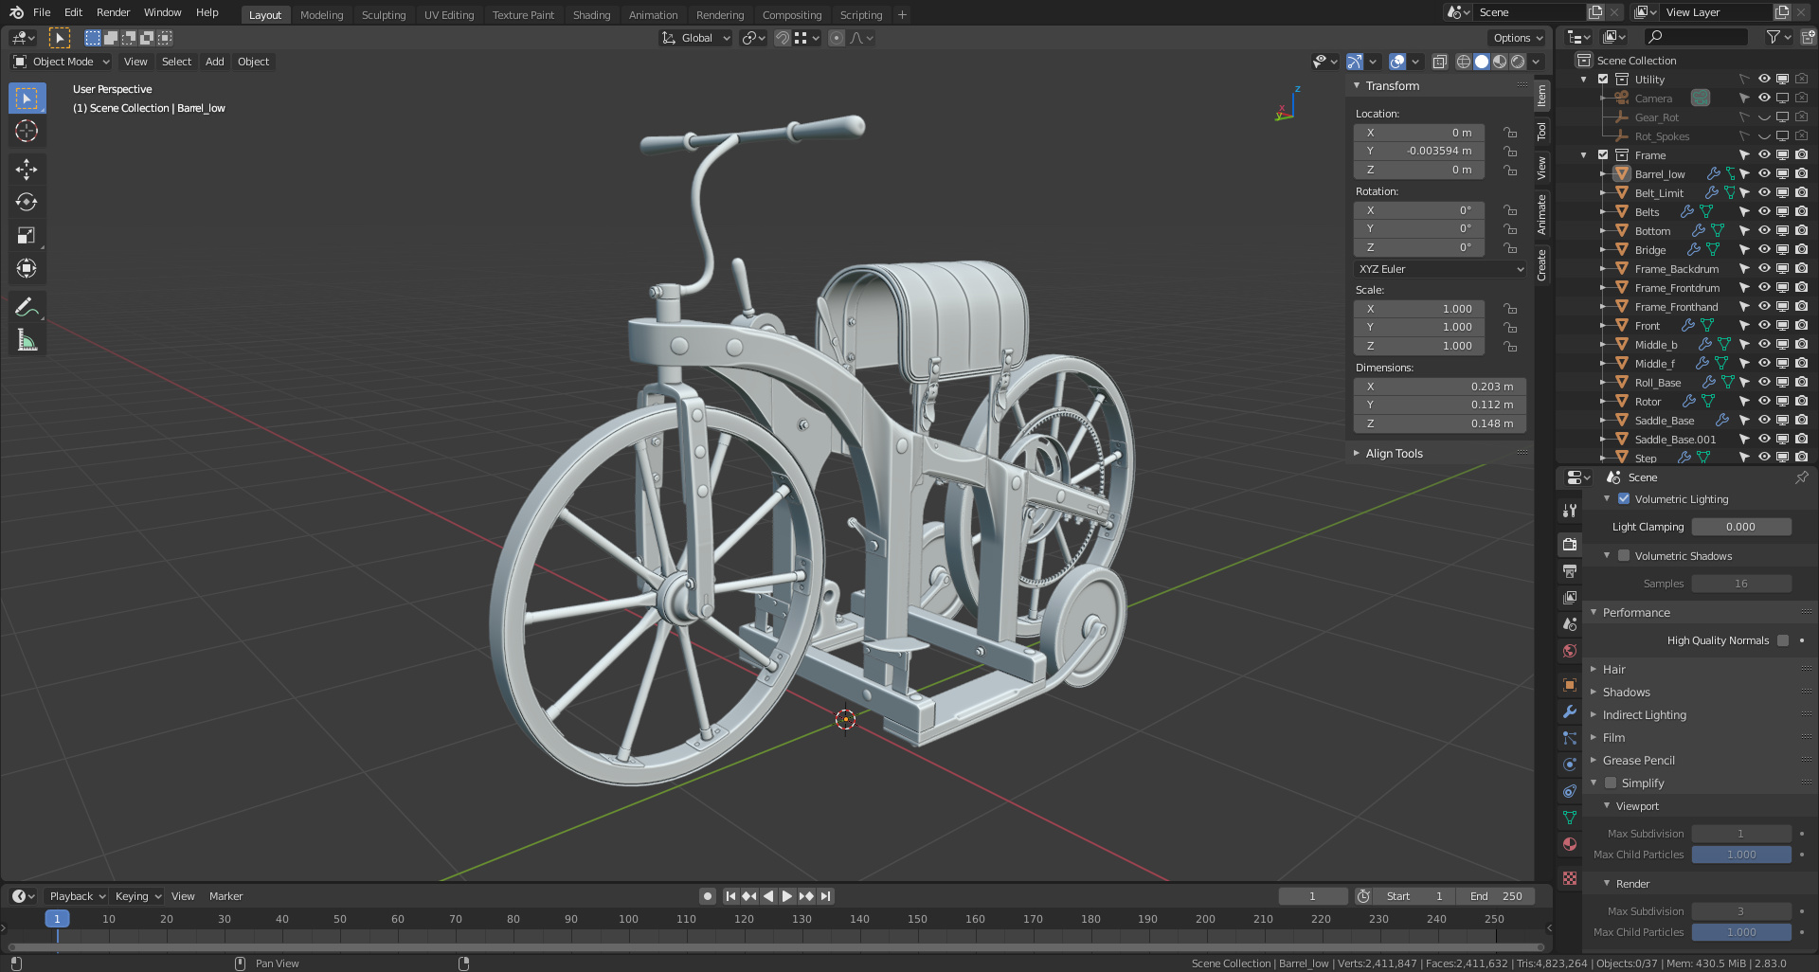The width and height of the screenshot is (1819, 972).
Task: Switch to the Sculpting workspace tab
Action: pyautogui.click(x=383, y=15)
